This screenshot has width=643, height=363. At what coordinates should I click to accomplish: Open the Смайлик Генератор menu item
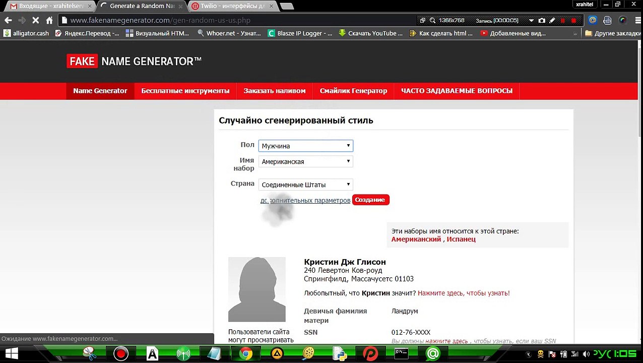pyautogui.click(x=353, y=91)
